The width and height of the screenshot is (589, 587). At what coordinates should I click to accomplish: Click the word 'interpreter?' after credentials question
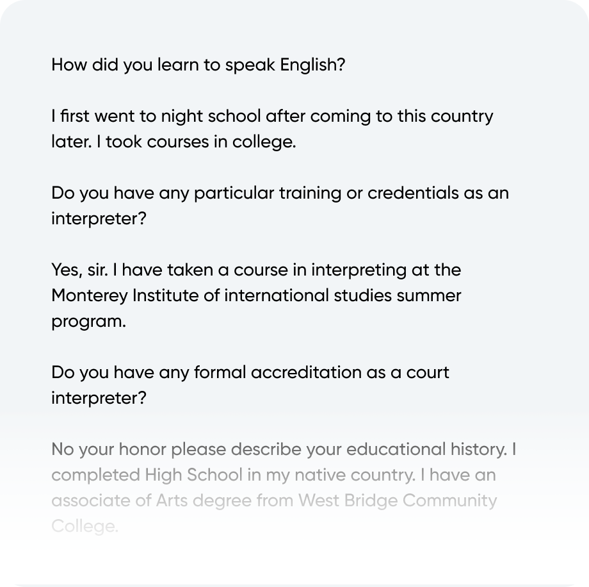coord(99,219)
